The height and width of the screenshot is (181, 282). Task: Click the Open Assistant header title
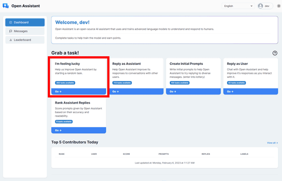pyautogui.click(x=26, y=6)
